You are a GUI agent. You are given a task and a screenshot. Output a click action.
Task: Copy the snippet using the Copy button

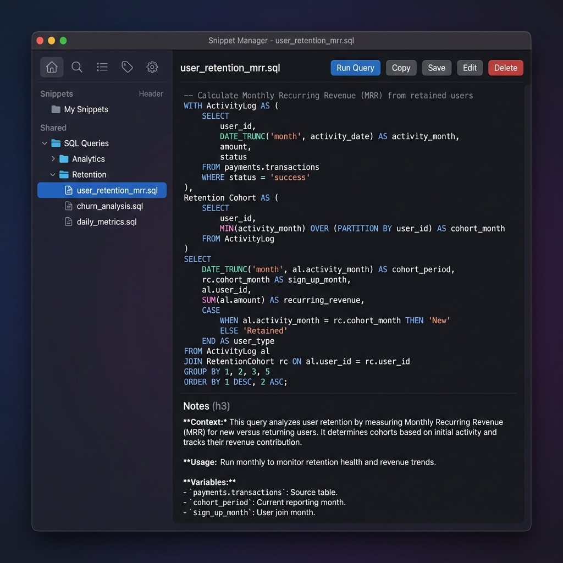pyautogui.click(x=401, y=68)
